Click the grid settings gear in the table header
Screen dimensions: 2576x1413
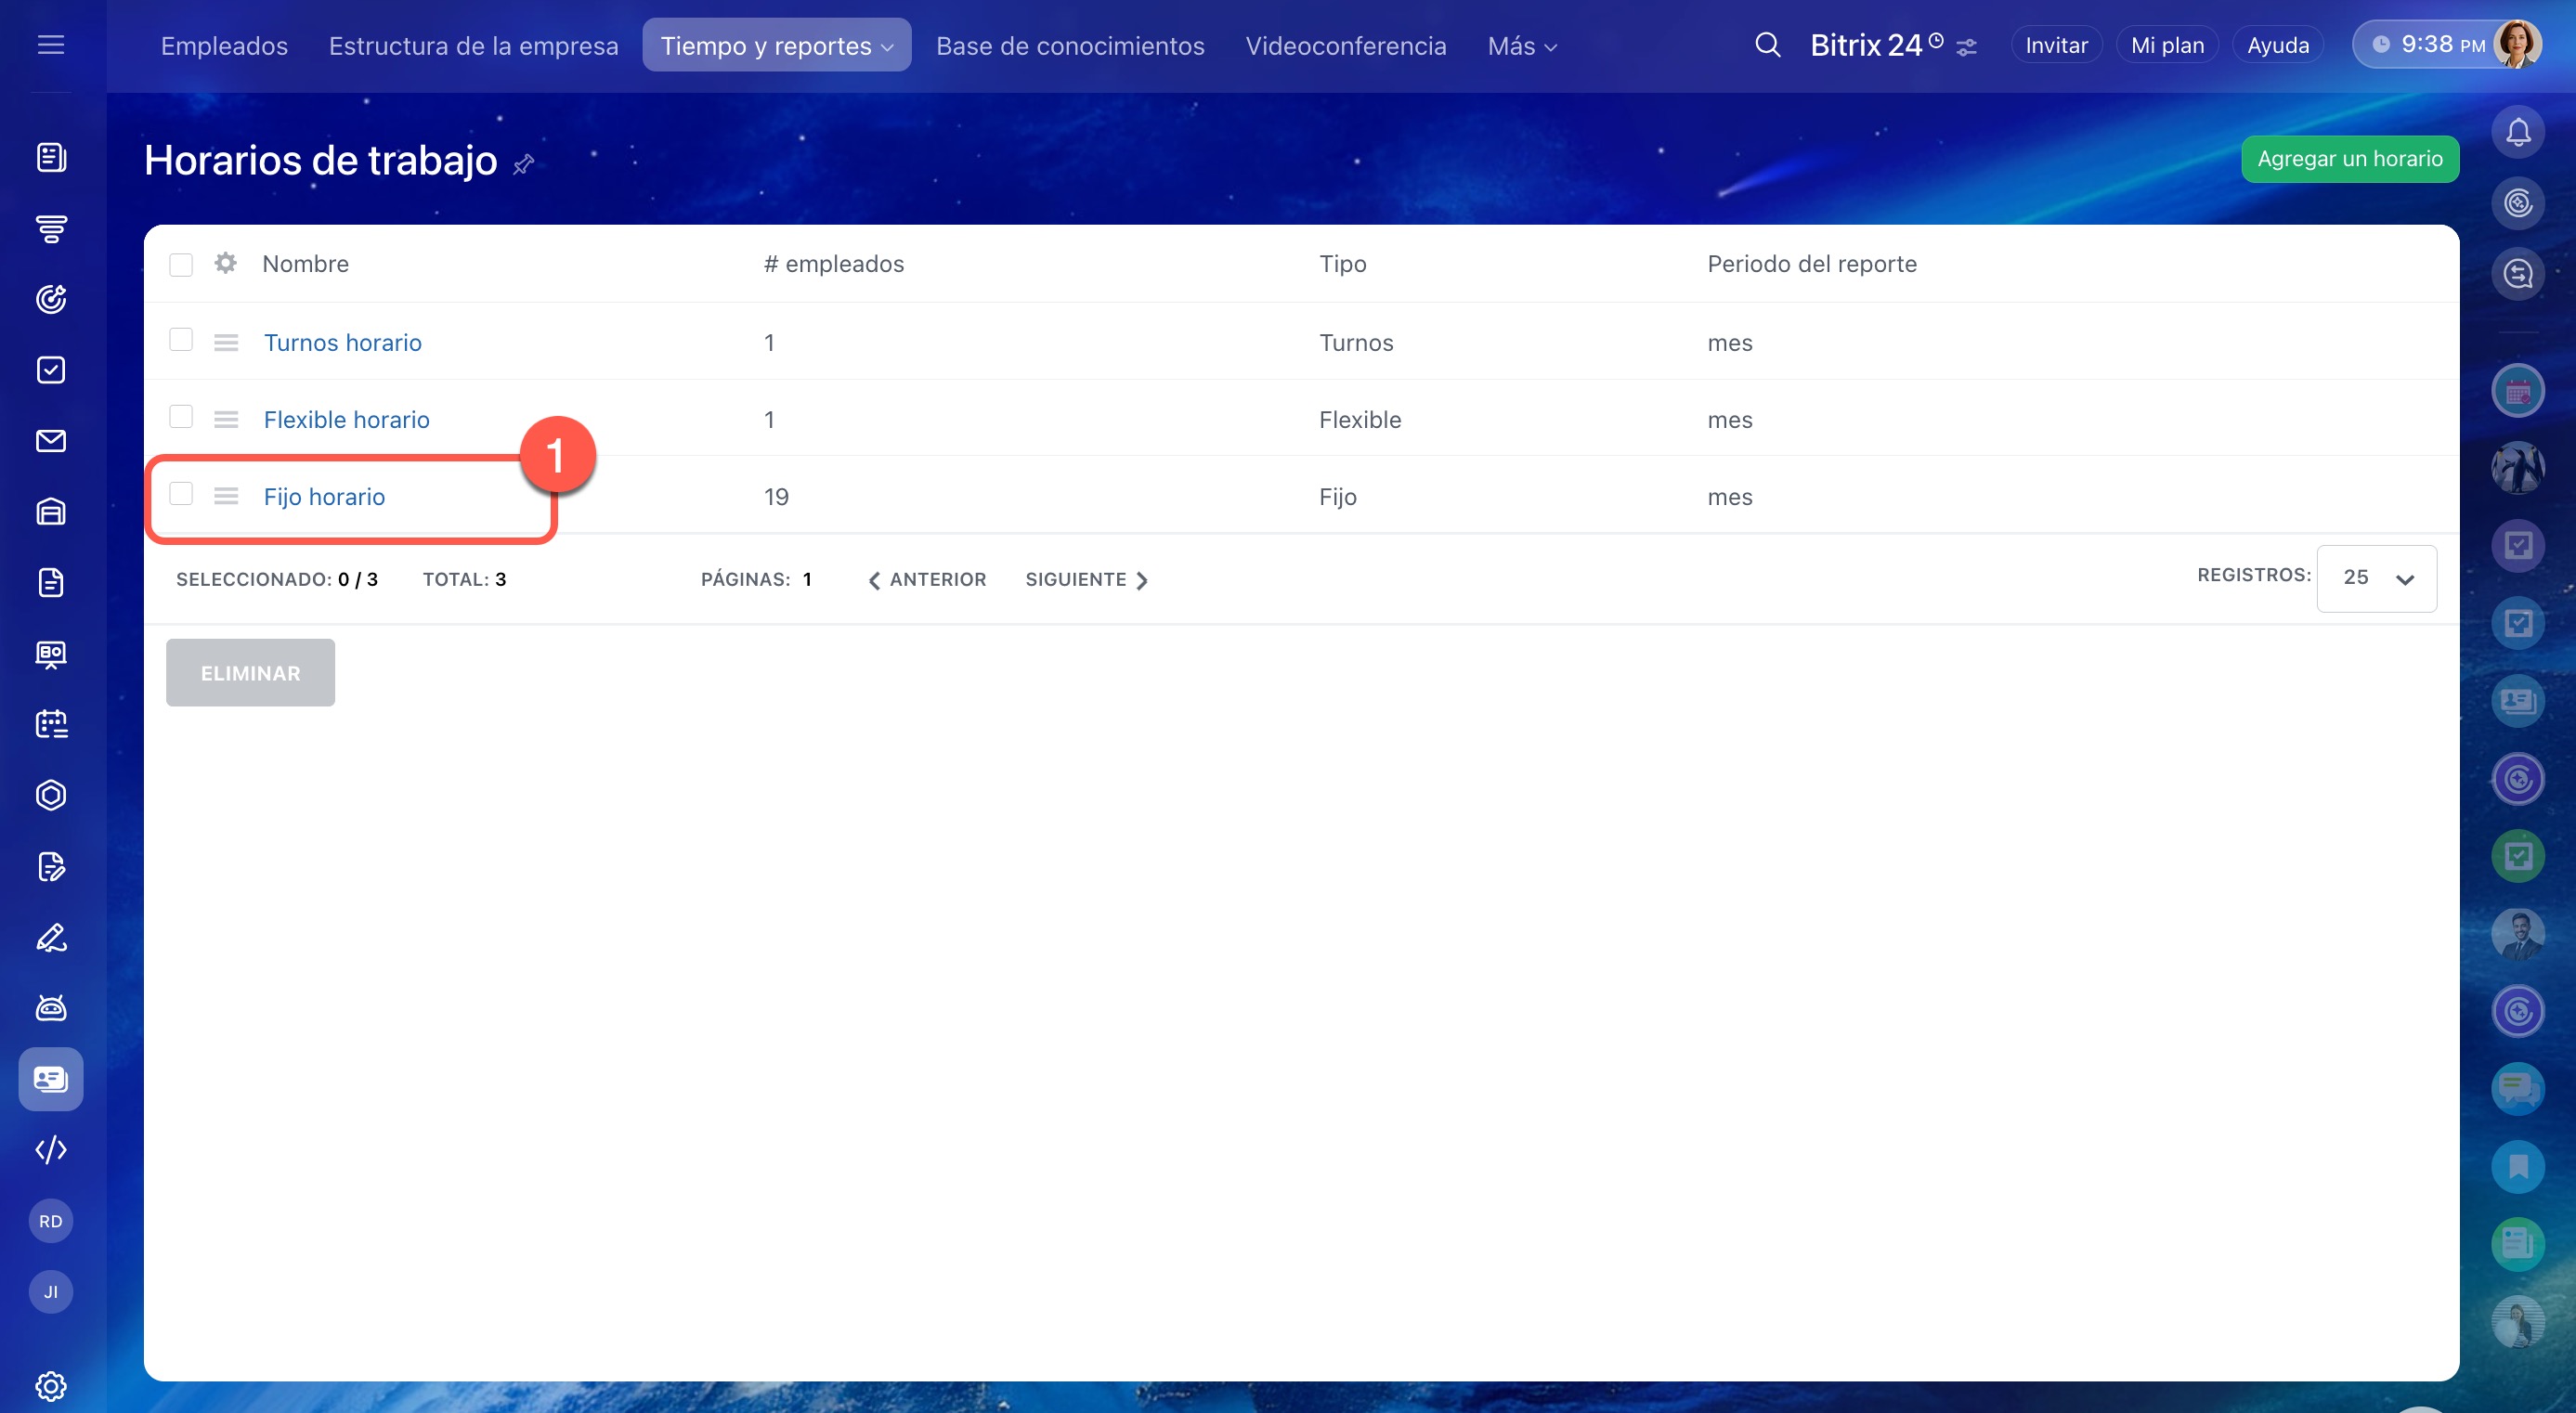pyautogui.click(x=226, y=263)
